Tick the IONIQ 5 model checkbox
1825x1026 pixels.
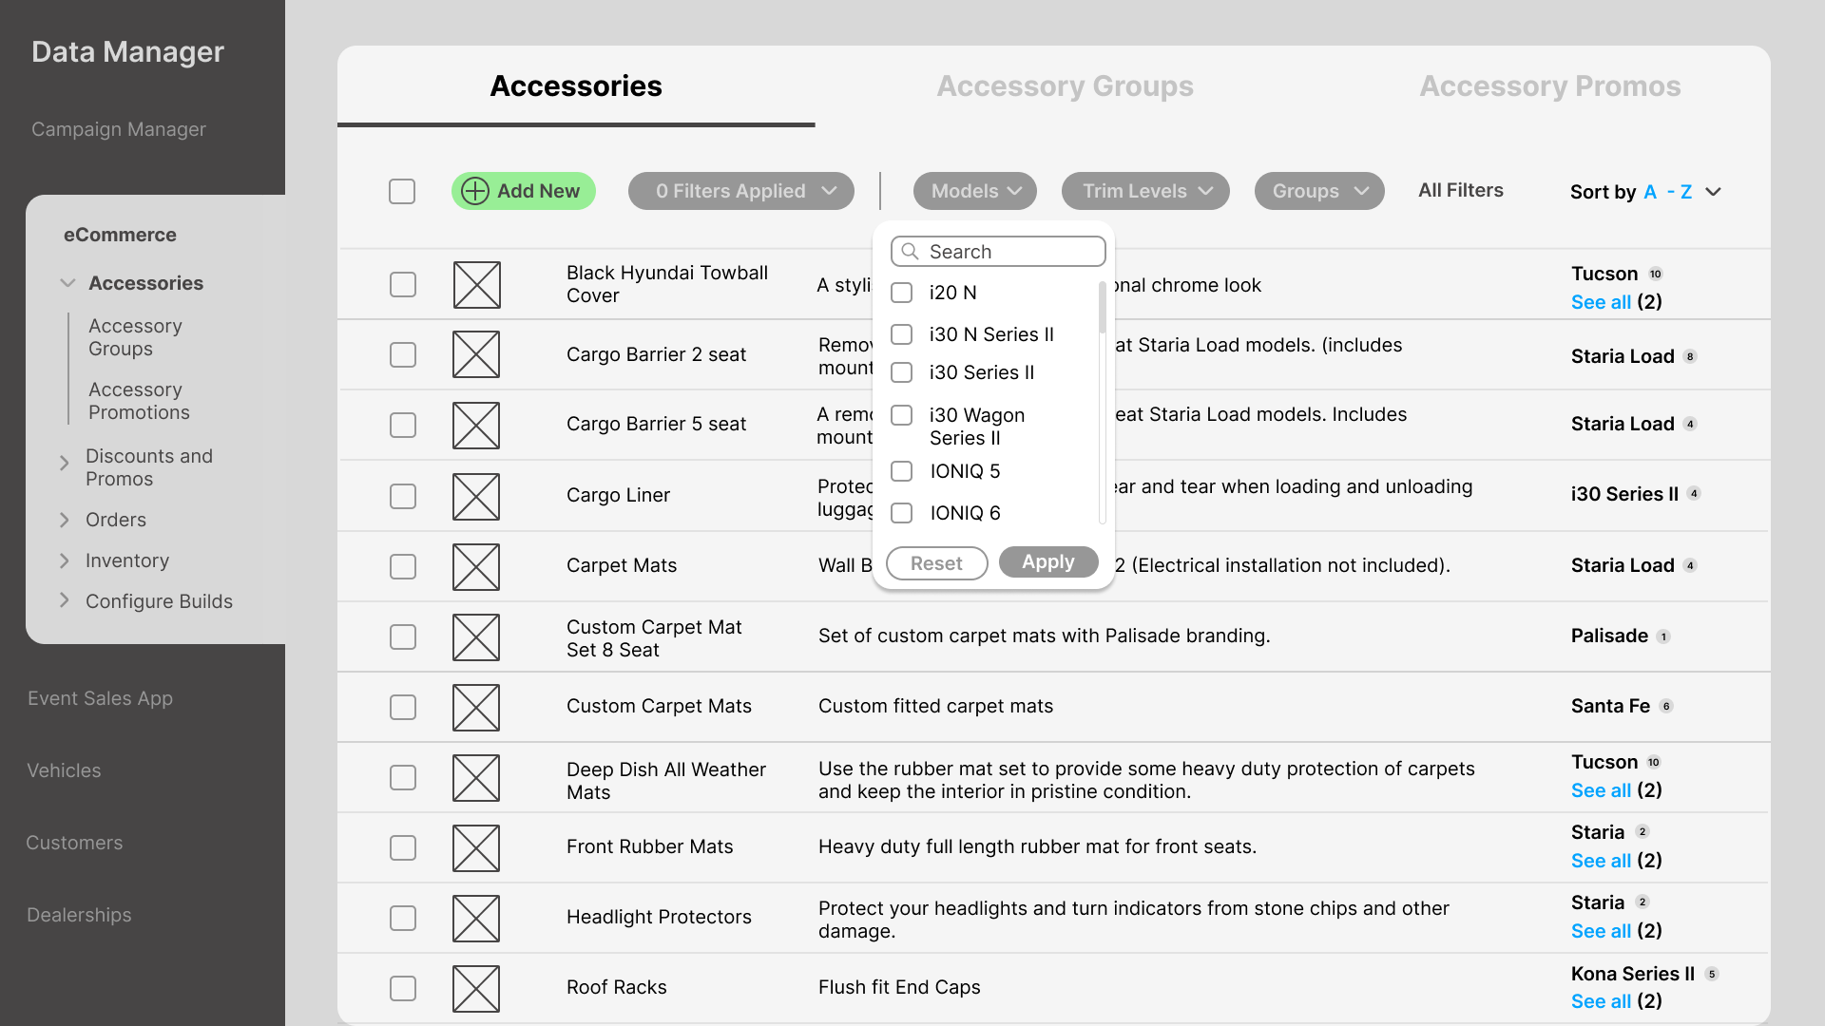[x=901, y=471]
